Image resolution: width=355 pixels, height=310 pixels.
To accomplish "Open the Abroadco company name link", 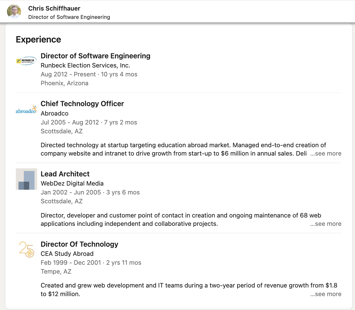I will (55, 113).
